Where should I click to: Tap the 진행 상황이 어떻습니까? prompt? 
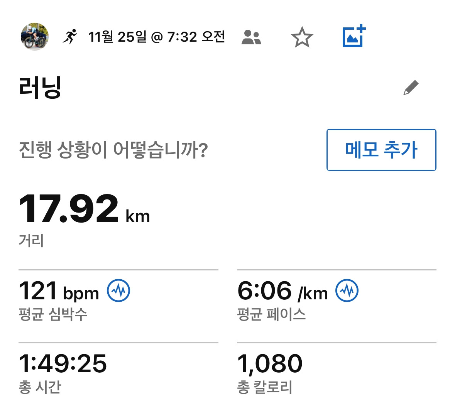[x=113, y=150]
